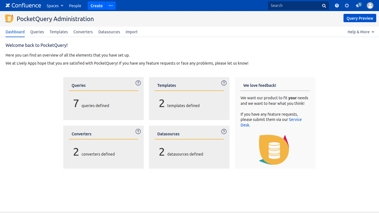Click the Confluence logo in header
Viewport: 379px width, 213px height.
(x=23, y=6)
